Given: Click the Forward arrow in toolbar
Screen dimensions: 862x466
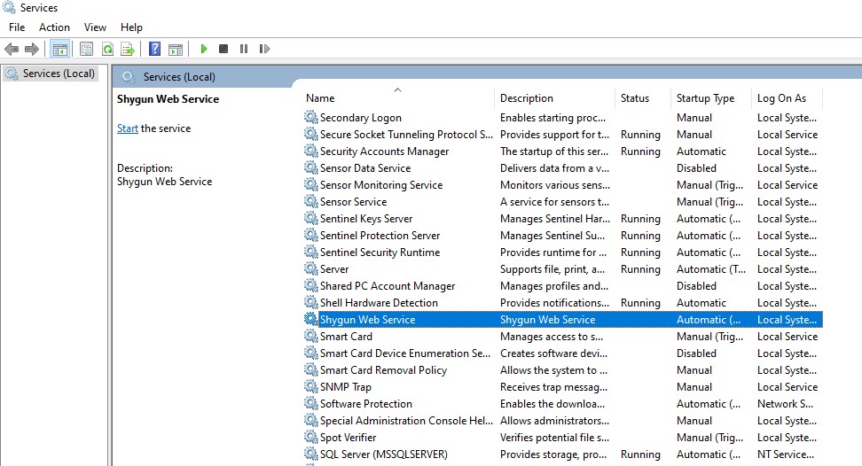Looking at the screenshot, I should [32, 49].
